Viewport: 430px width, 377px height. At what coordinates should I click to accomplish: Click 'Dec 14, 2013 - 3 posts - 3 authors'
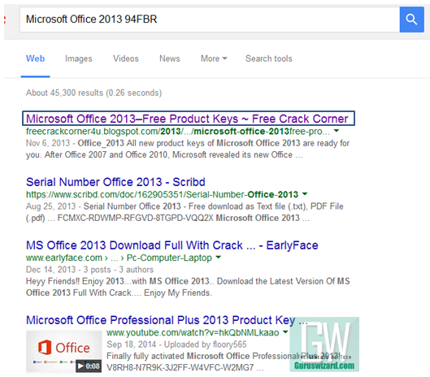(x=89, y=270)
